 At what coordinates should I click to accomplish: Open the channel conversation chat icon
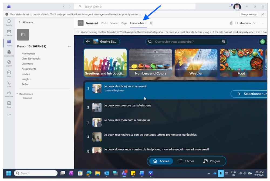click(x=231, y=23)
